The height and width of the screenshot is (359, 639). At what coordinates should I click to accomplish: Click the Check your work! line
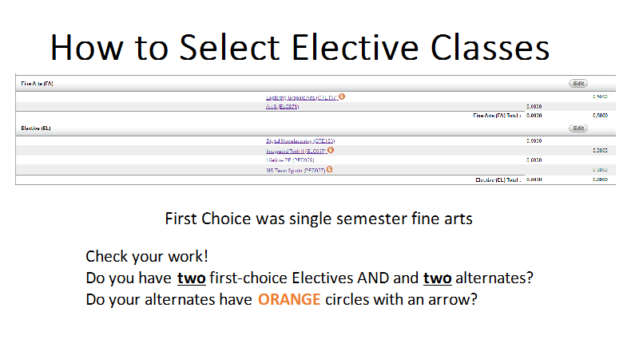(147, 256)
